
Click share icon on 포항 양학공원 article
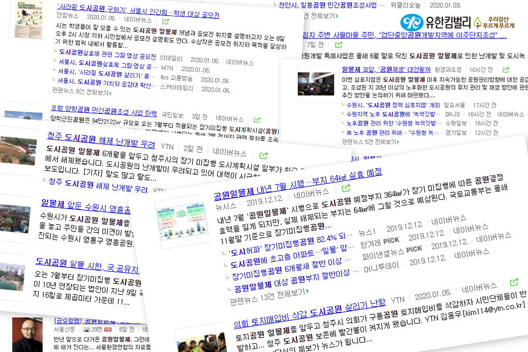pos(257,120)
